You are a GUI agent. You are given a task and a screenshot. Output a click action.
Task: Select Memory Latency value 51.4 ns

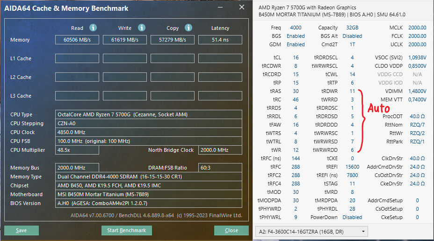[220, 40]
